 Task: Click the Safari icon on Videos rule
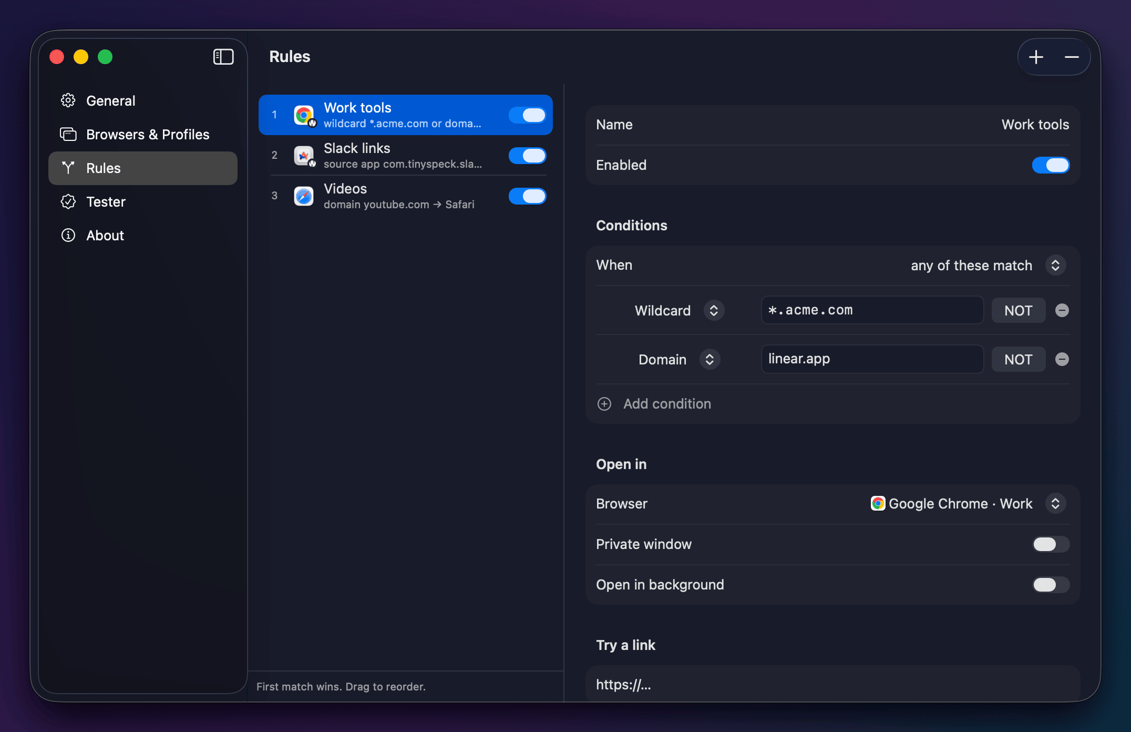(x=304, y=196)
